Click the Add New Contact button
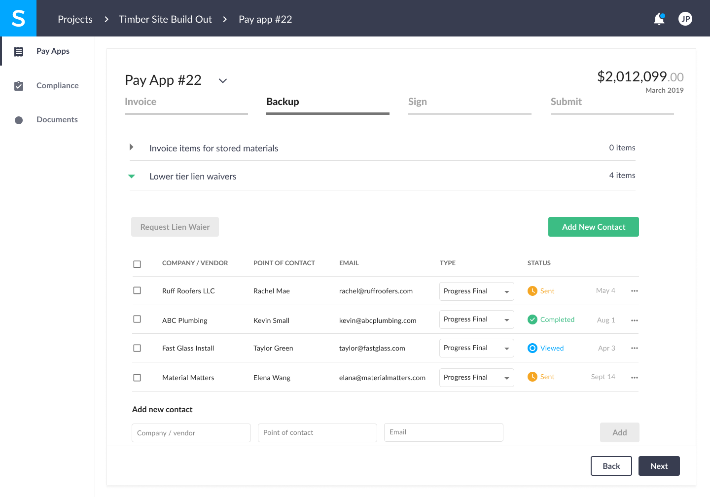The height and width of the screenshot is (497, 710). tap(594, 227)
